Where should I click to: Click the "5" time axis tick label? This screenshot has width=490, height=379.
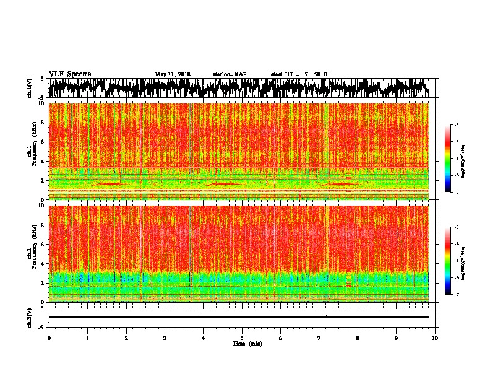242,338
